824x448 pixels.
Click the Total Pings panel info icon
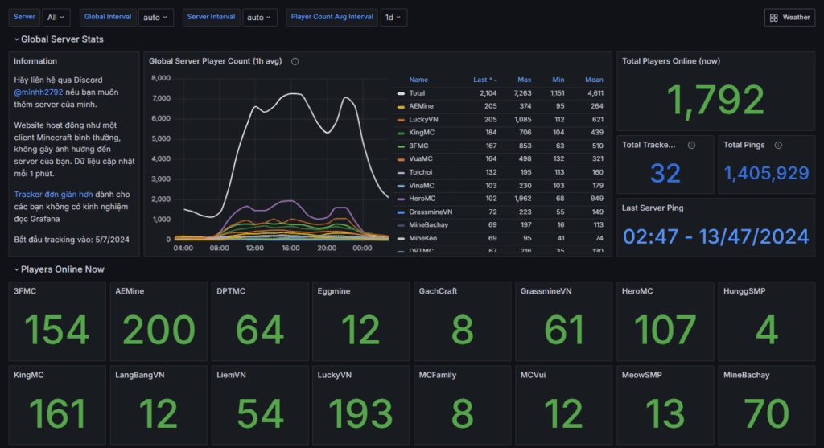(780, 146)
